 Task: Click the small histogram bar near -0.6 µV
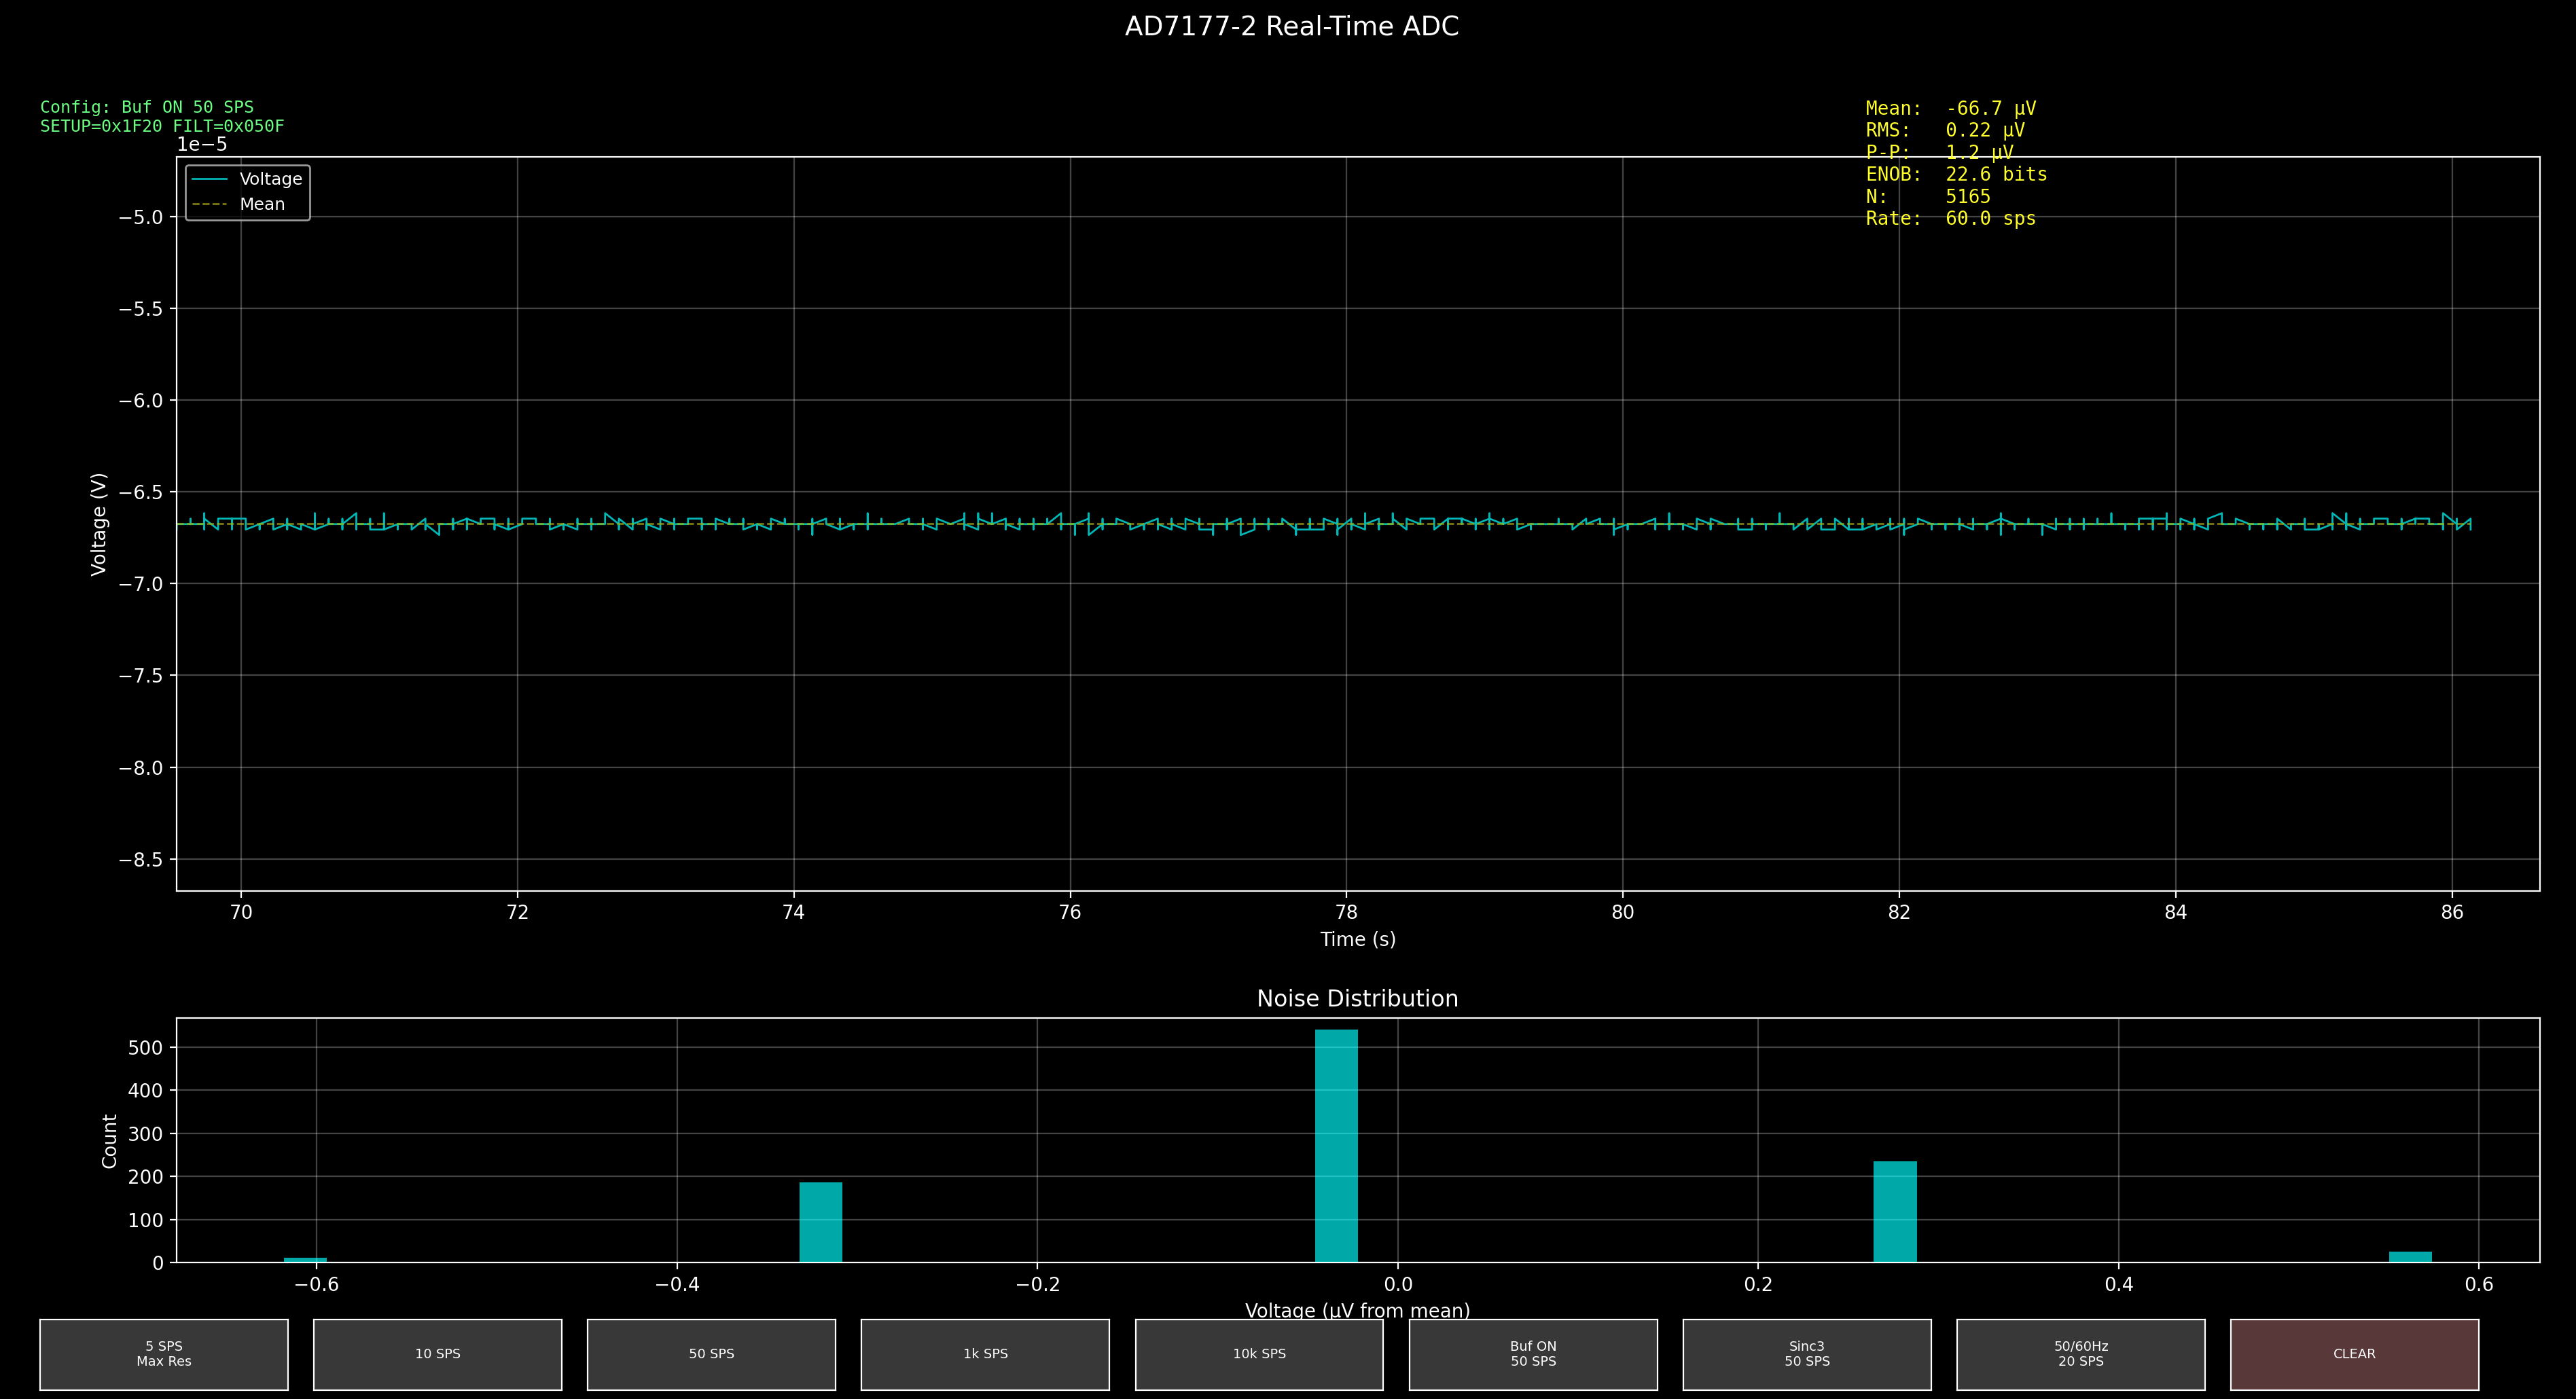point(305,1260)
